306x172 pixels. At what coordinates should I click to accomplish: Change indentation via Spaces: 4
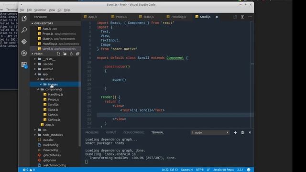187,170
